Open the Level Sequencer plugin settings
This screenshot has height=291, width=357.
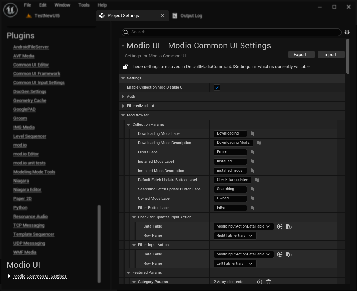30,136
